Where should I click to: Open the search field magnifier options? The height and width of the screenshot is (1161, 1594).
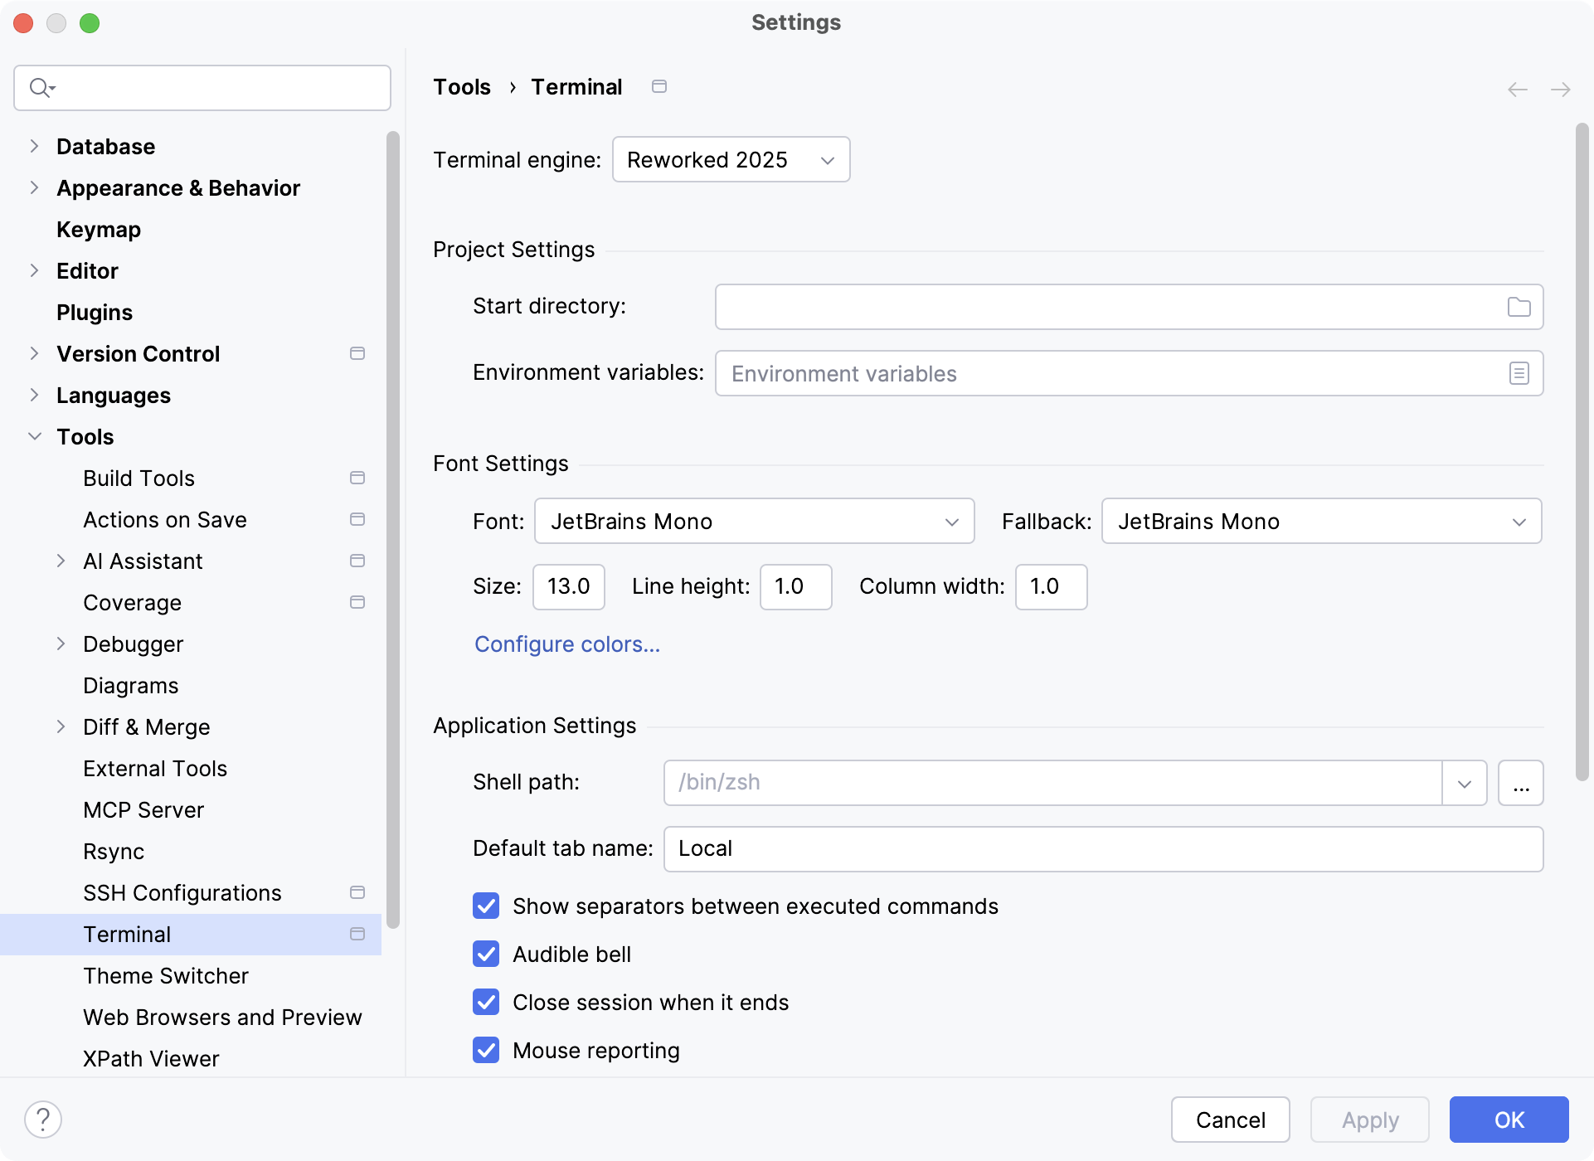tap(42, 87)
